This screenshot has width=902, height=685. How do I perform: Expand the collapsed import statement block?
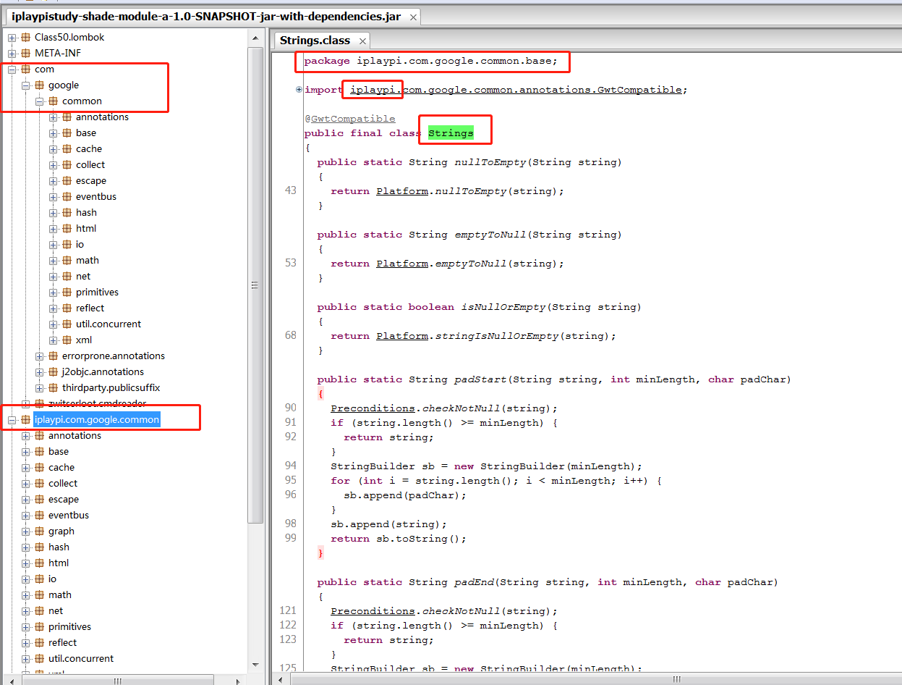(x=299, y=90)
